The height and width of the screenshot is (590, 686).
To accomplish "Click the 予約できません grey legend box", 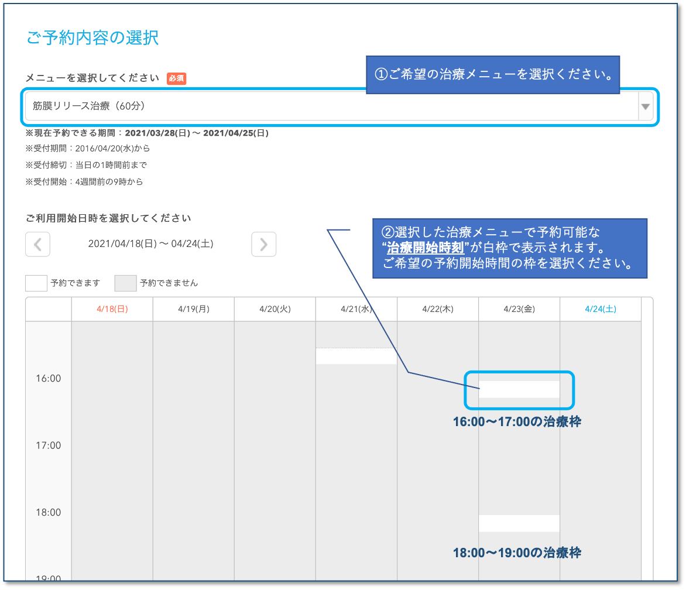I will tap(126, 283).
